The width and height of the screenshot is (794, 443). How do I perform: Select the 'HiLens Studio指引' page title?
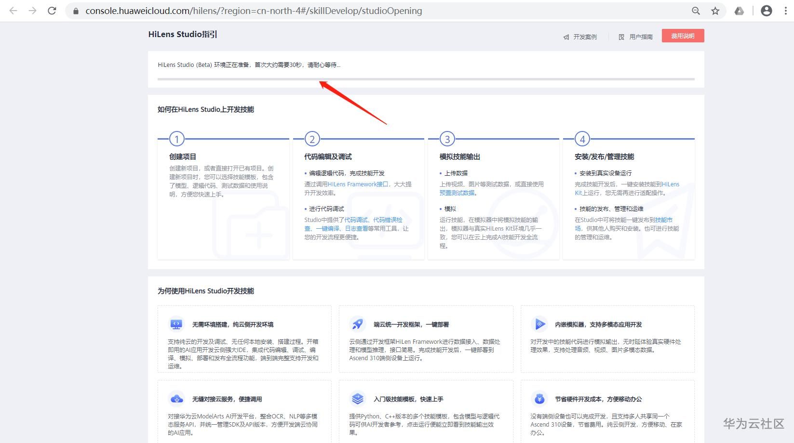click(x=183, y=35)
